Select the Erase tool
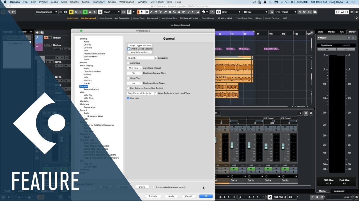 [x=156, y=12]
